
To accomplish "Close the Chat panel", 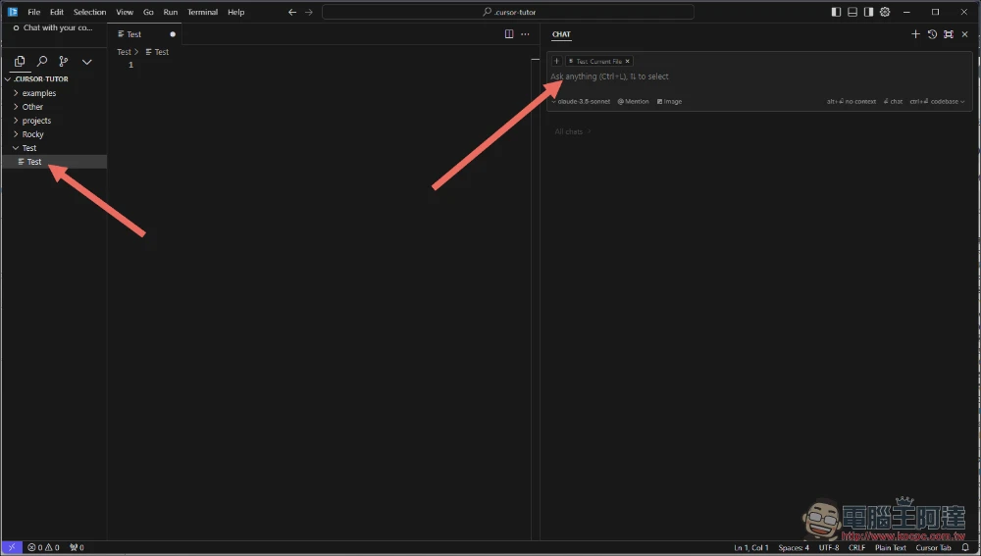I will click(x=964, y=34).
